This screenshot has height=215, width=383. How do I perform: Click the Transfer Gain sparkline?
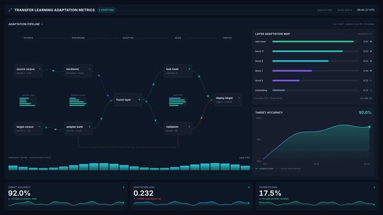coord(317,203)
